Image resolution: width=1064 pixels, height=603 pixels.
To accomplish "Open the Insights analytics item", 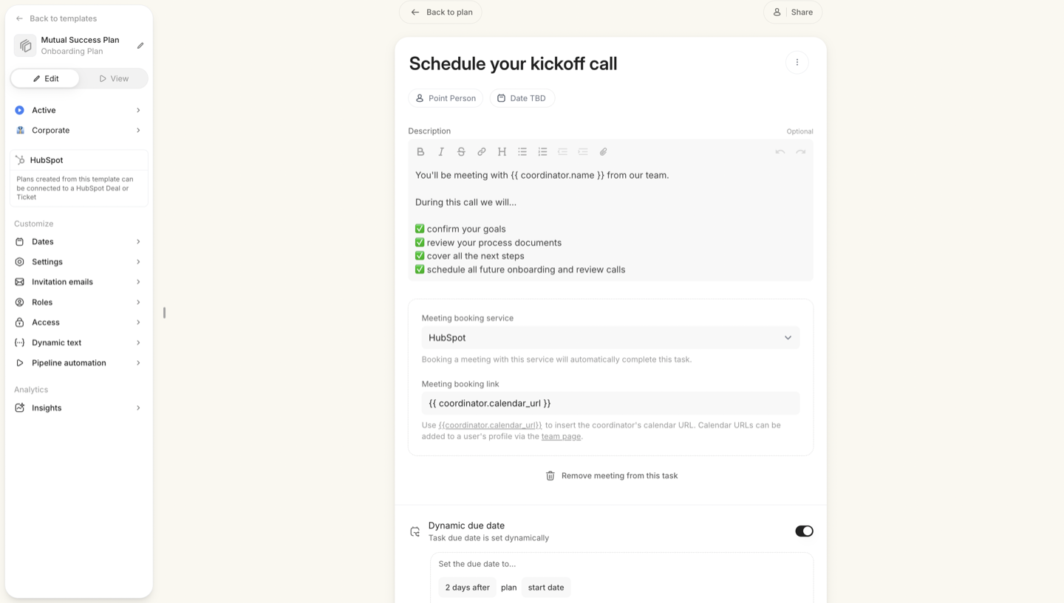I will [78, 408].
